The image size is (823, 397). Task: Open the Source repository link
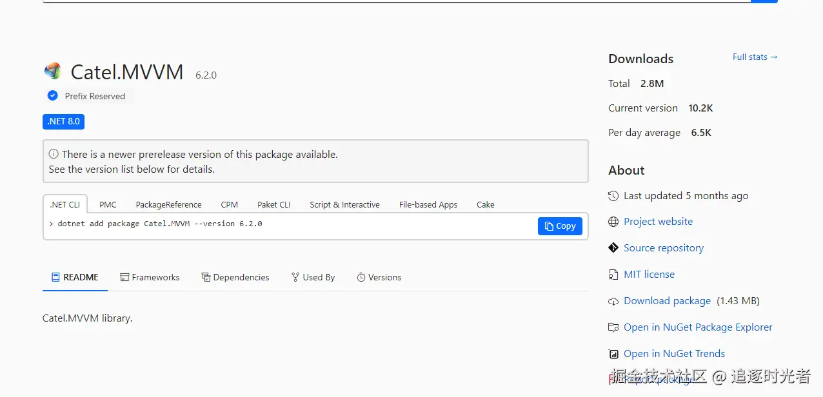663,248
